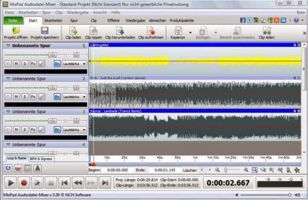Screen dimensions: 308x200
Task: Open Lautstärke dropdown on track 2
Action: click(75, 97)
